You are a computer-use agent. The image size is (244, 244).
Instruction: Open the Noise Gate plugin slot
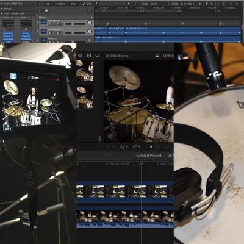8,33
